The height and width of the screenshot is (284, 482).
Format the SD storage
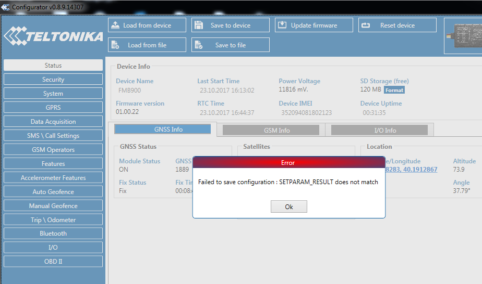[x=394, y=90]
